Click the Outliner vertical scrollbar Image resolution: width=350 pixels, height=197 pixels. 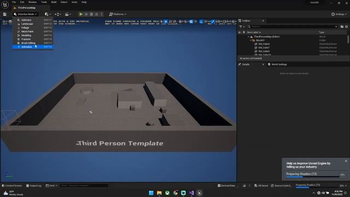point(348,39)
